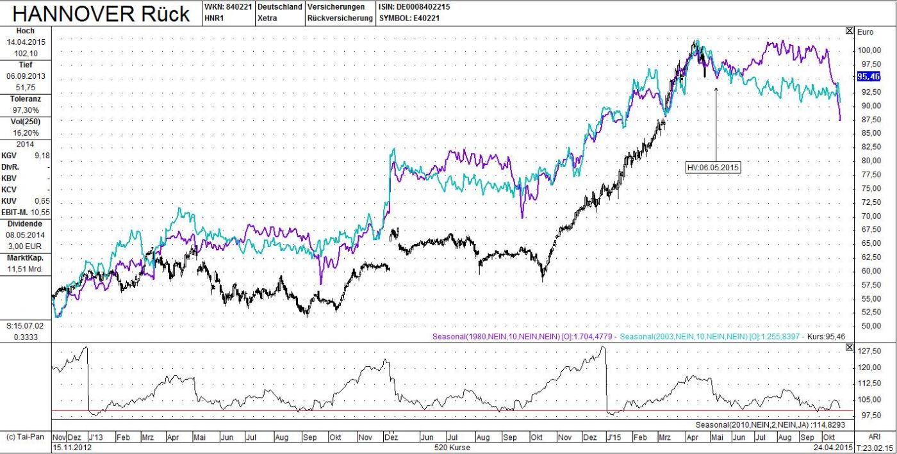Close the Seasonal(2010) indicator panel
This screenshot has height=454, width=897.
pos(850,347)
